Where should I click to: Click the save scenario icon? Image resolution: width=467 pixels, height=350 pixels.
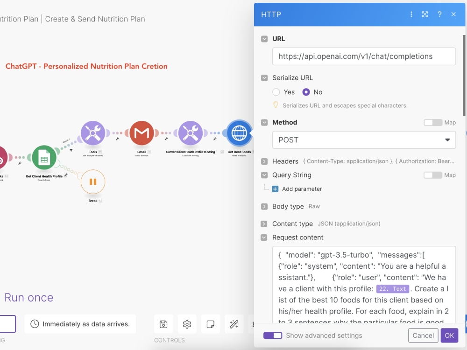pos(163,324)
